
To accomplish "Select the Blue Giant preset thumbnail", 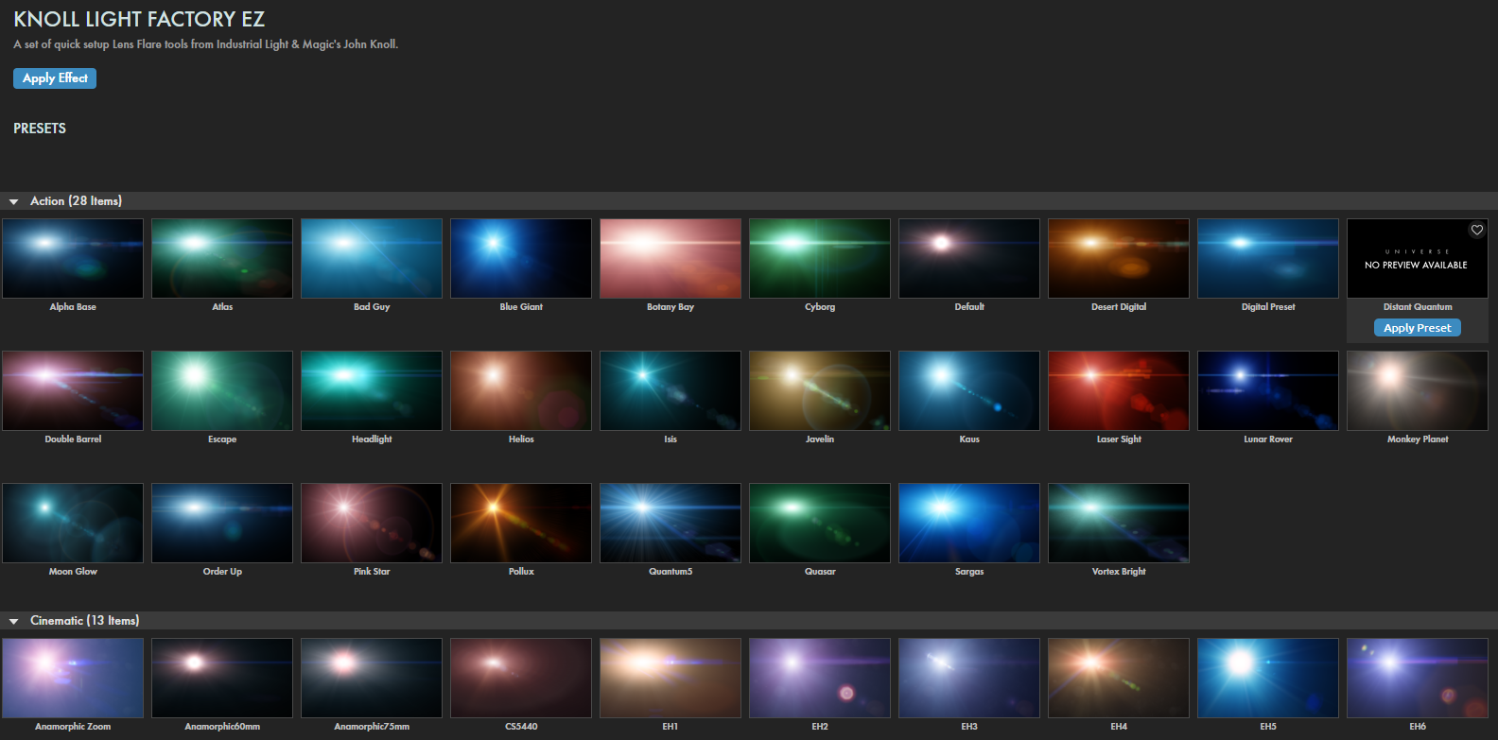I will tap(521, 258).
